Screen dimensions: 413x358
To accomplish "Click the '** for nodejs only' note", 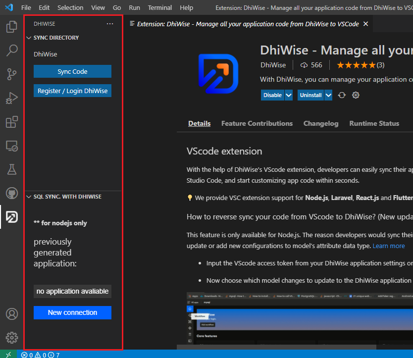I will click(60, 223).
